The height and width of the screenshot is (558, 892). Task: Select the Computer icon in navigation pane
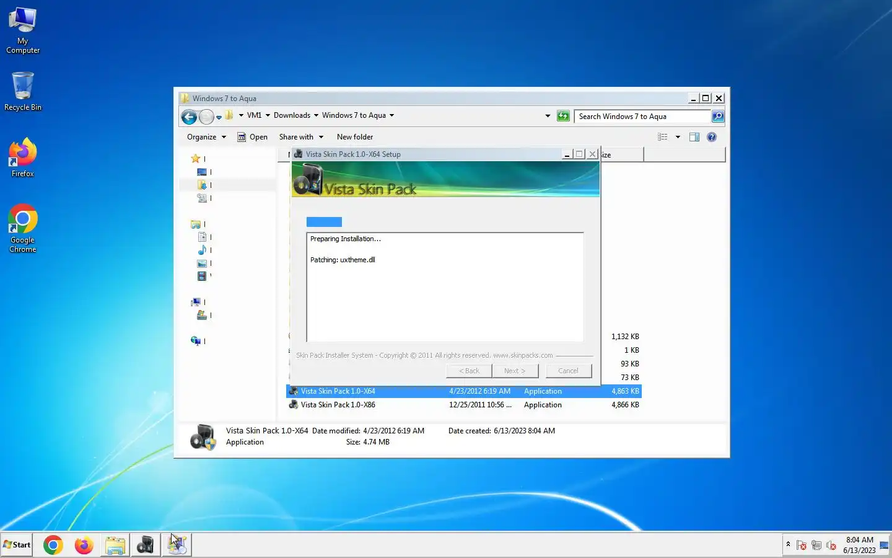point(196,302)
